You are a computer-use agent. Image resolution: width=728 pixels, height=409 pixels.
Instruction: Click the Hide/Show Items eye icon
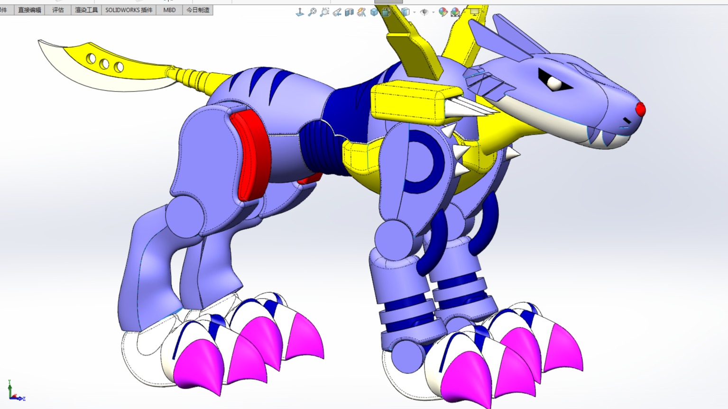(424, 12)
